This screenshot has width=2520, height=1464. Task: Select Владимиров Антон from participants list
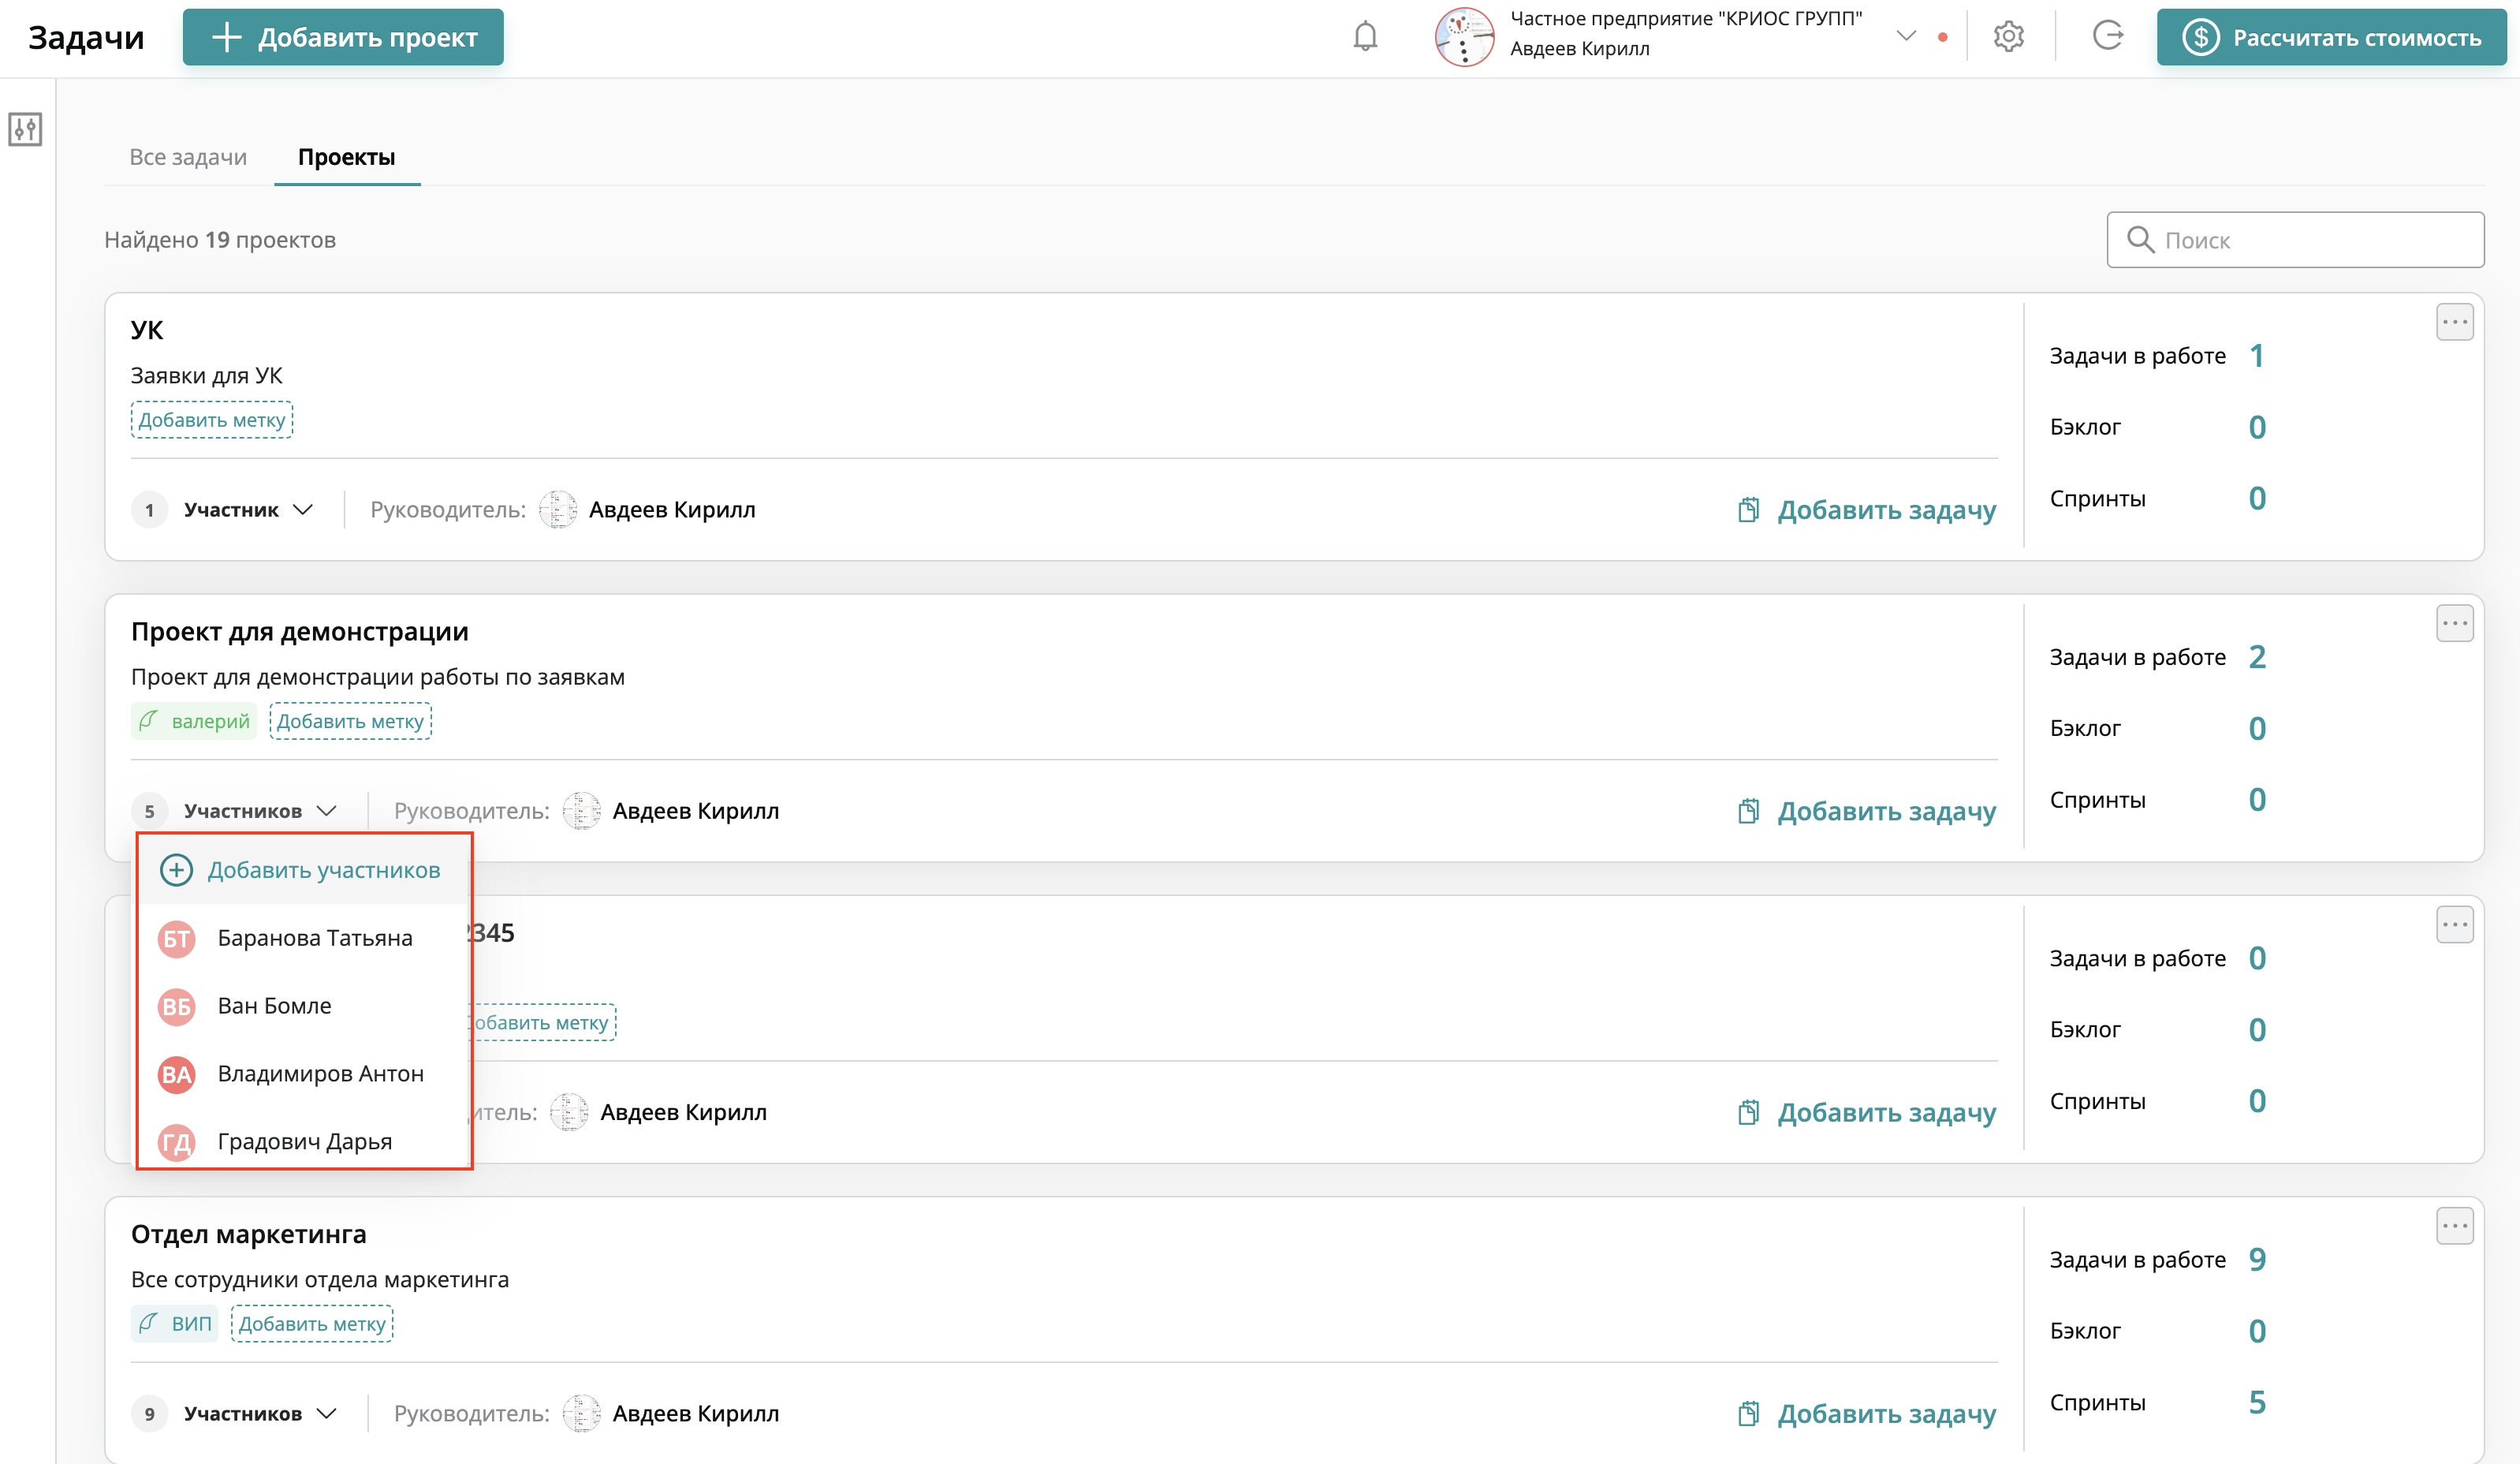(320, 1074)
